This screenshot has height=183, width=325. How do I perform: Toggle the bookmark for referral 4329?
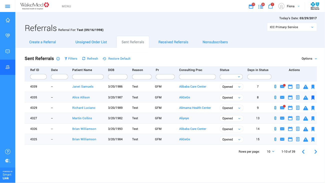pyautogui.click(x=313, y=108)
